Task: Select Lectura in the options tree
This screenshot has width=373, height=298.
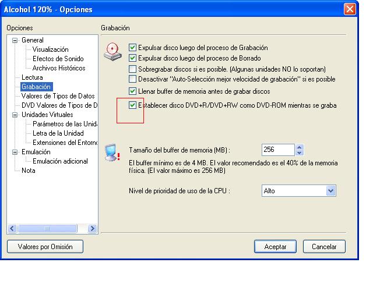Action: (32, 77)
